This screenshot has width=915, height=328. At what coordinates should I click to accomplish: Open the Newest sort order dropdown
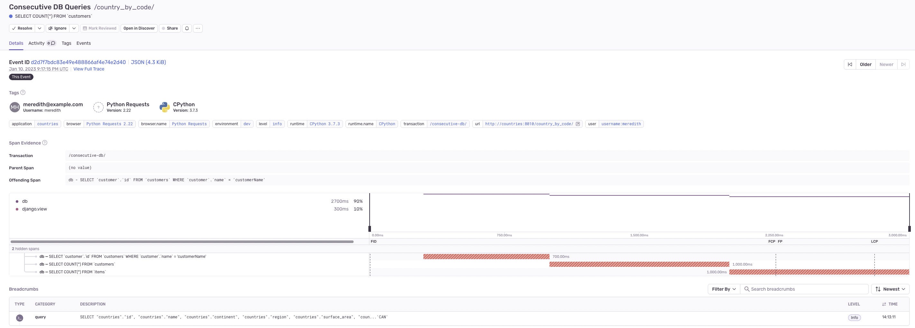890,289
